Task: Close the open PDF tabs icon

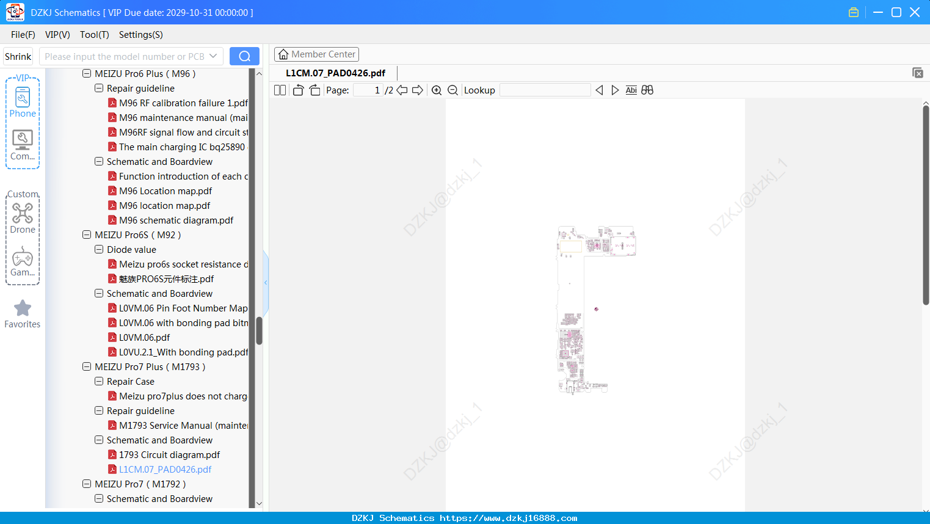Action: 918,73
